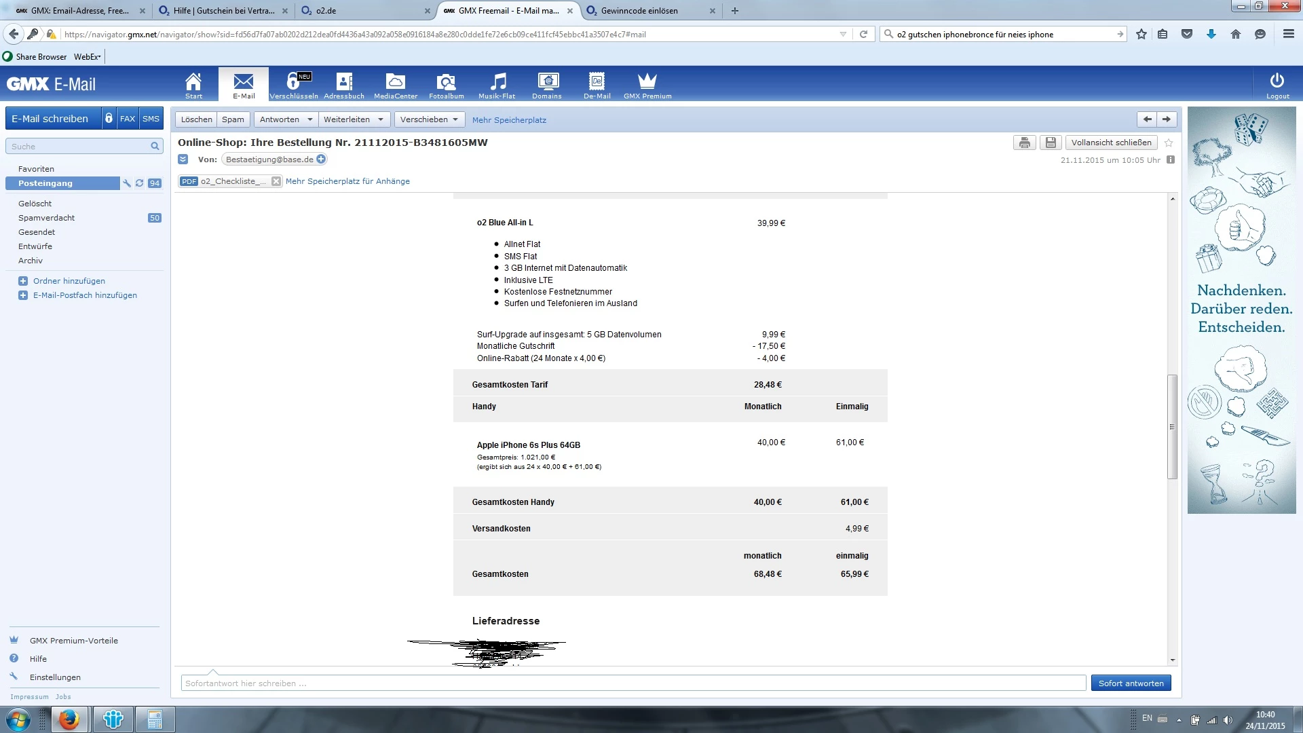
Task: Open Mehr Speicherplatz für Anhänge link
Action: [347, 181]
